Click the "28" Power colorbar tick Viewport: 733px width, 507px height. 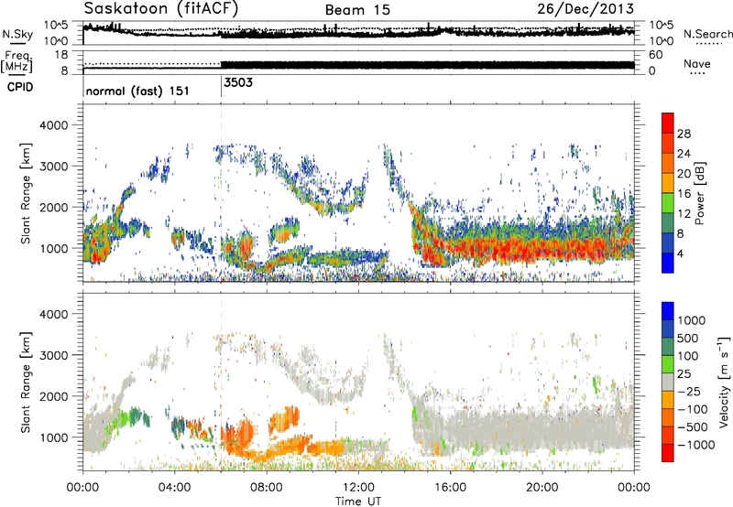(x=684, y=134)
